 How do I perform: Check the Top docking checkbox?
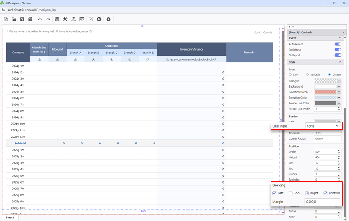coord(291,193)
